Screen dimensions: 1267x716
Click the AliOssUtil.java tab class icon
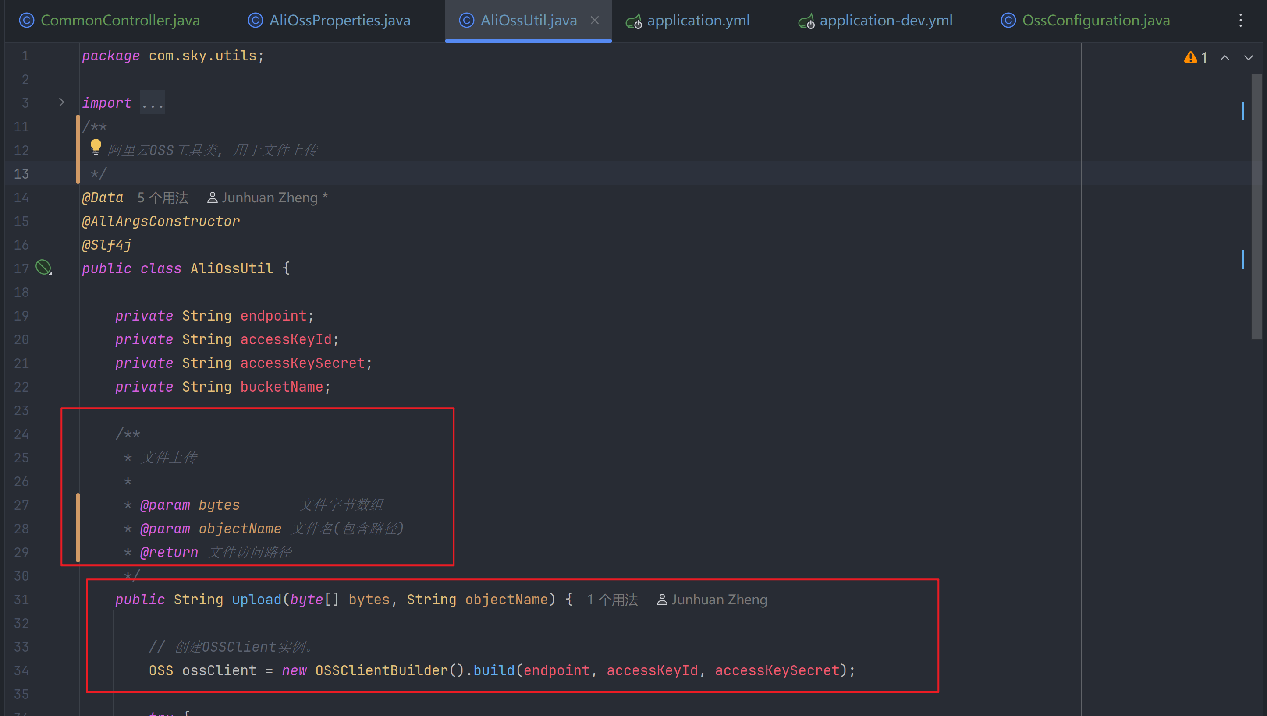[x=466, y=20]
